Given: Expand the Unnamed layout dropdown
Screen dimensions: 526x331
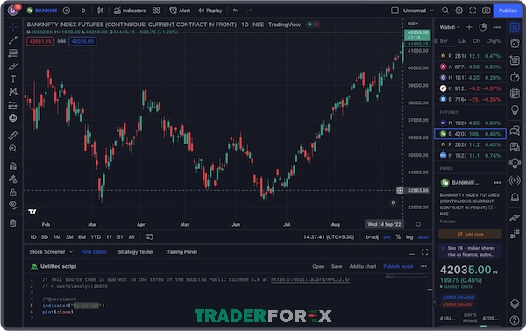Looking at the screenshot, I should [x=418, y=11].
